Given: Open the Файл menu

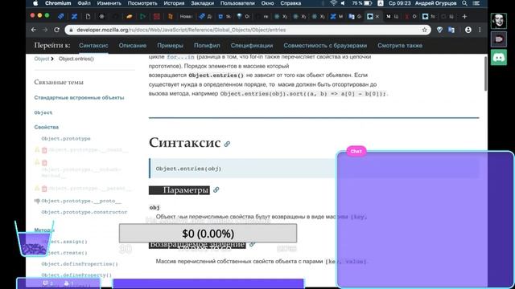Looking at the screenshot, I should pos(84,3).
